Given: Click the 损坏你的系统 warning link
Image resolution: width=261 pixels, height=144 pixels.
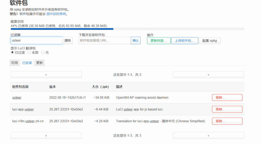Looking at the screenshot, I should coord(56,14).
